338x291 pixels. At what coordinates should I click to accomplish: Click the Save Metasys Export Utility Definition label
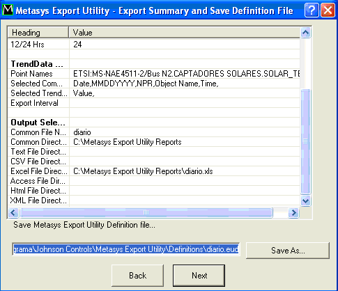[x=84, y=225]
